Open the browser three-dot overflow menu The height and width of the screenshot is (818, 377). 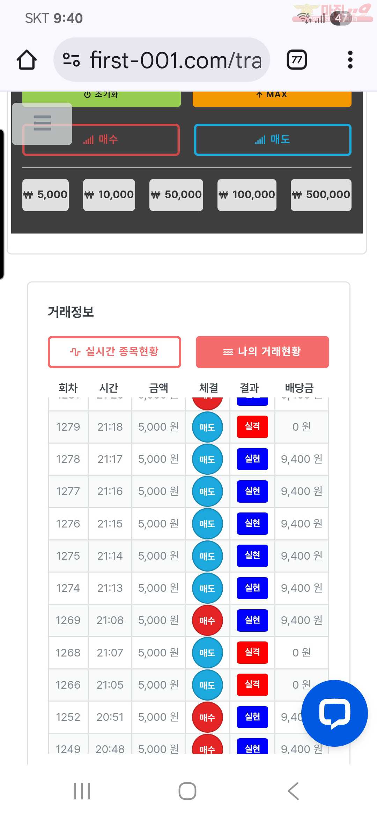(x=350, y=60)
